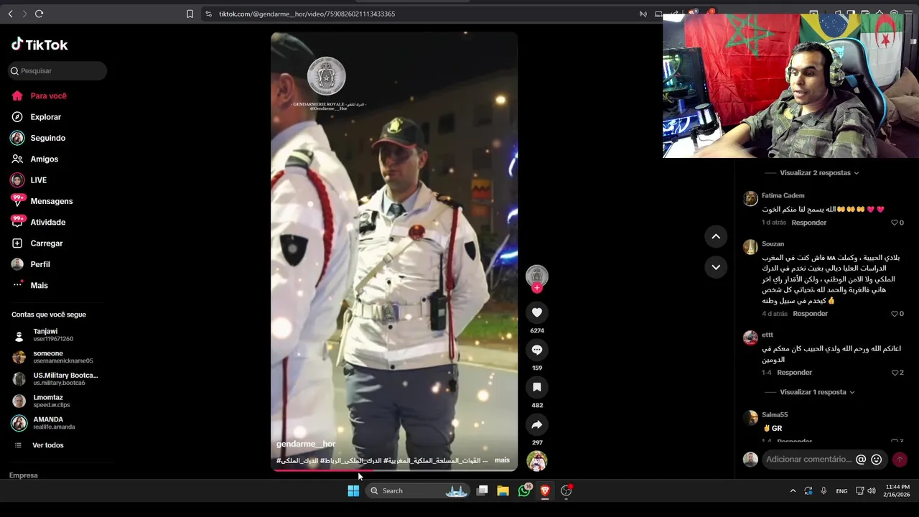Open taskbar Search box
The image size is (919, 517).
coord(417,490)
